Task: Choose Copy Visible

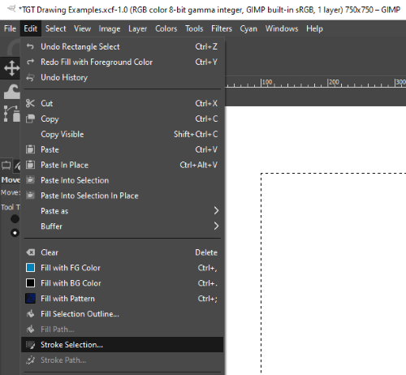Action: point(123,134)
